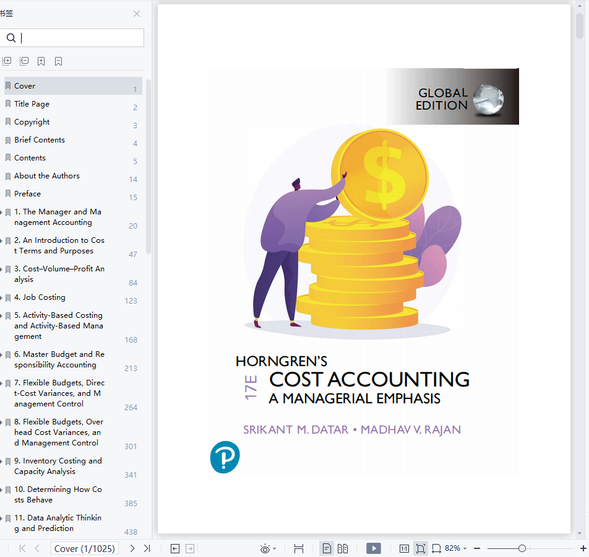The width and height of the screenshot is (589, 557).
Task: Collapse all bookmarks icon
Action: coord(24,61)
